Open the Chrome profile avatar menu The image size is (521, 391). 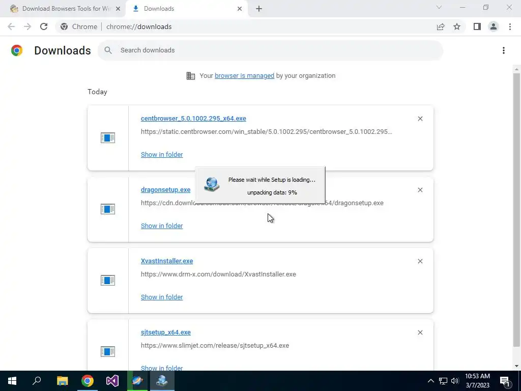(494, 26)
